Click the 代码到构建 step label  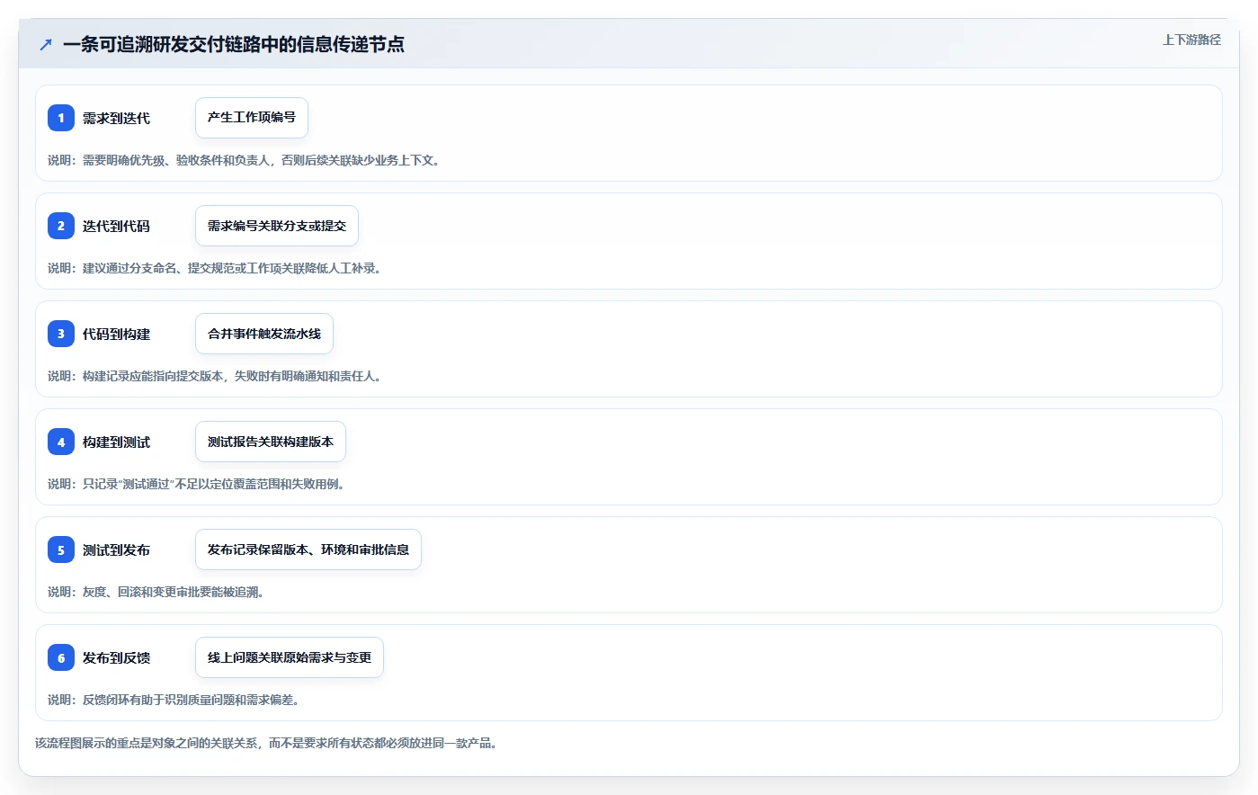tap(116, 334)
